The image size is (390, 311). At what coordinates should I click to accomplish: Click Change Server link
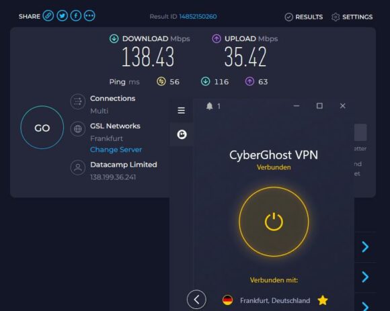click(x=116, y=150)
